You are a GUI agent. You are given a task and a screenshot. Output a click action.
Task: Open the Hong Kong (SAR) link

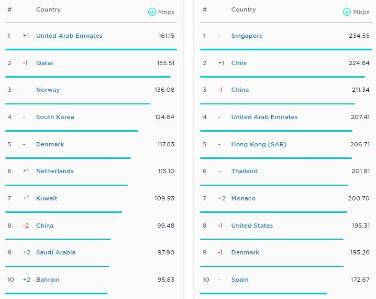pyautogui.click(x=259, y=144)
